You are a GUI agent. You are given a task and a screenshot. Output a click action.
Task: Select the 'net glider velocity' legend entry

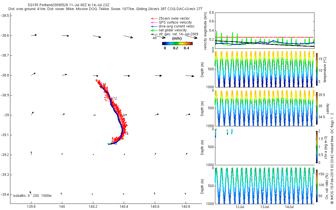(169, 30)
